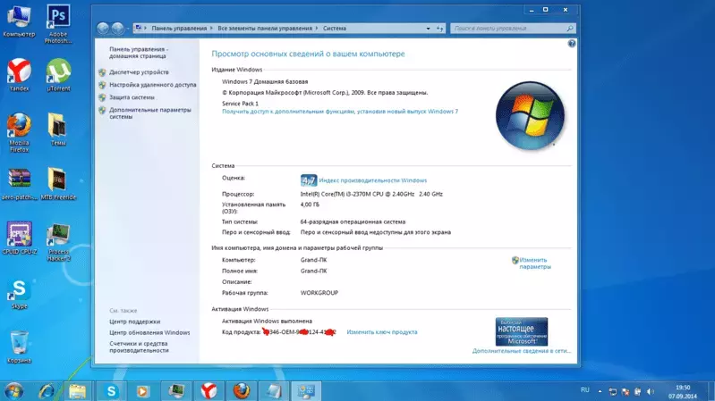Expand the address bar history dropdown
The height and width of the screenshot is (401, 715).
[428, 29]
